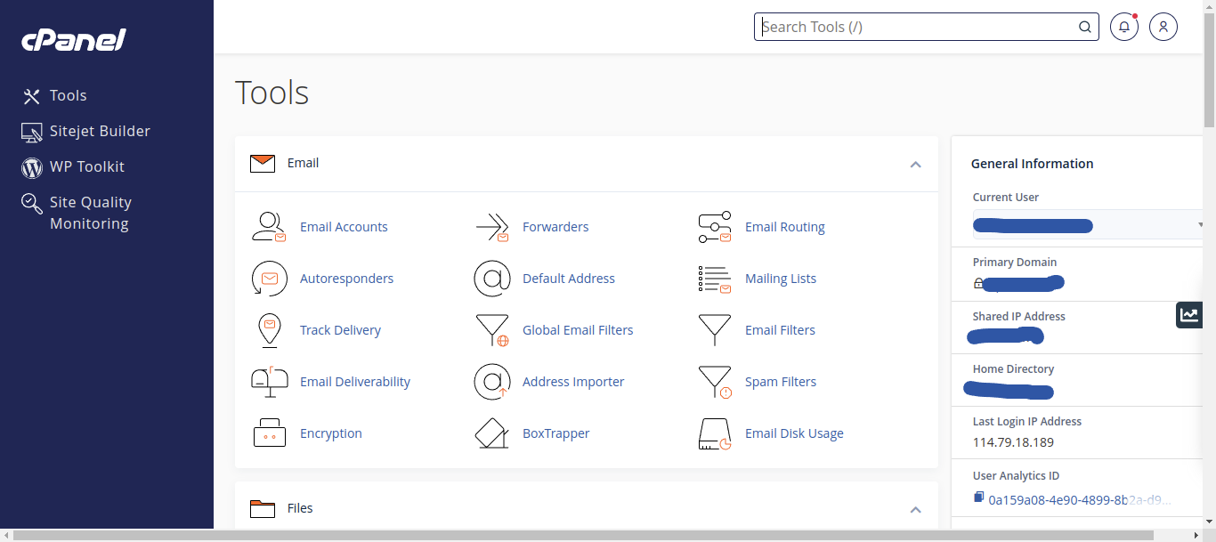
Task: Open the Global Email Filters link
Action: point(578,330)
